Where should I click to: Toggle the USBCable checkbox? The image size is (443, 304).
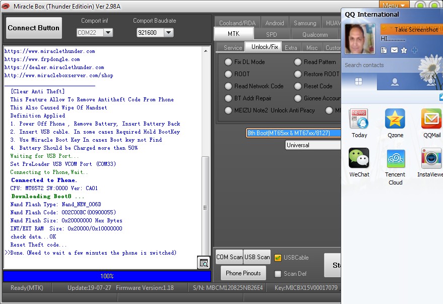[x=278, y=258]
